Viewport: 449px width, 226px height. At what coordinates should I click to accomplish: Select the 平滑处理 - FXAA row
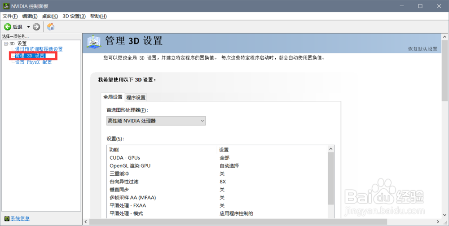[217, 205]
